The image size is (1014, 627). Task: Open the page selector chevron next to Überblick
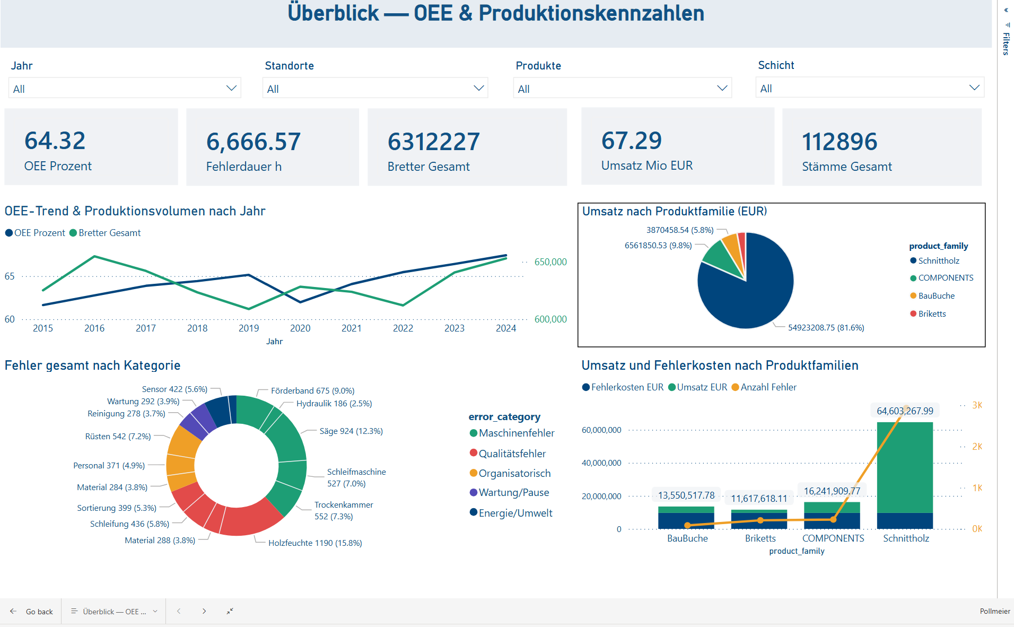coord(154,611)
